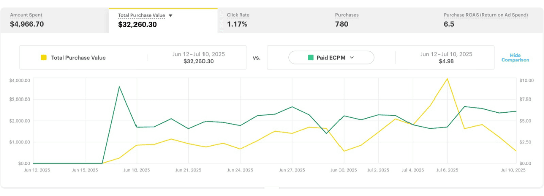Select the Amount Spent metric tab

tap(54, 20)
